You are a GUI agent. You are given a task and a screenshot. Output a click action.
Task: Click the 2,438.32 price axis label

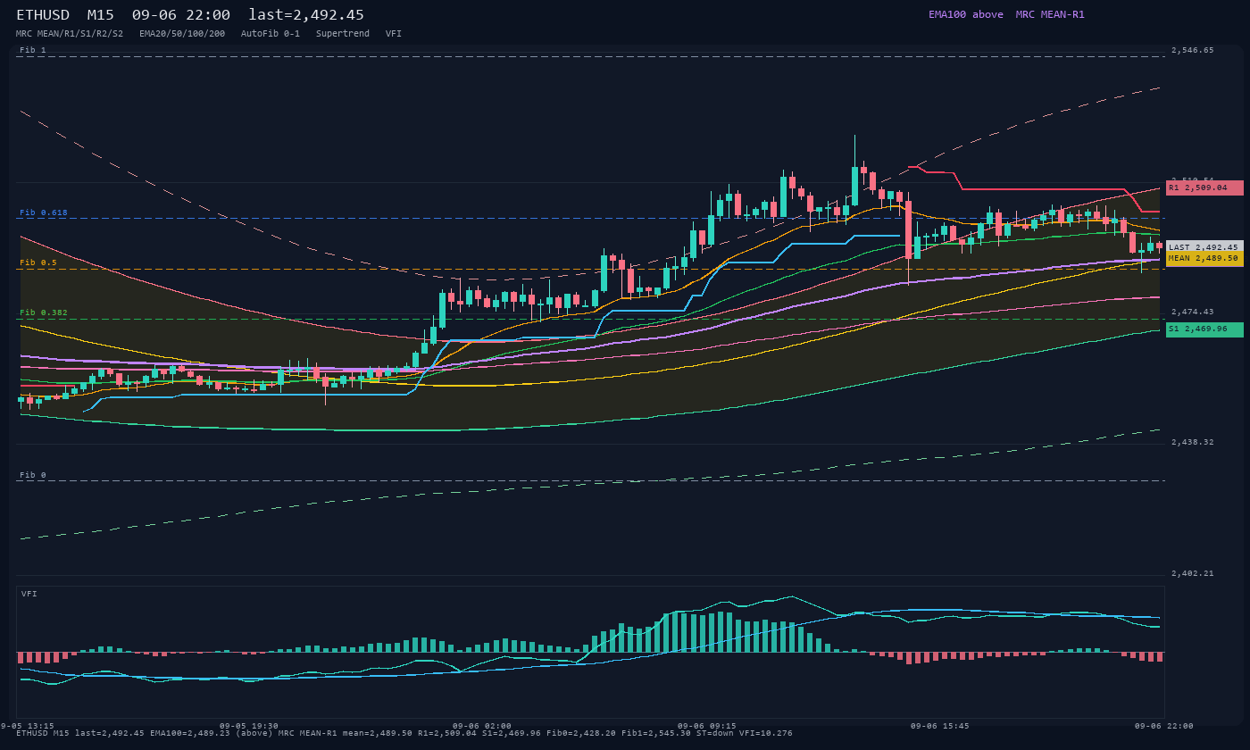click(1193, 442)
